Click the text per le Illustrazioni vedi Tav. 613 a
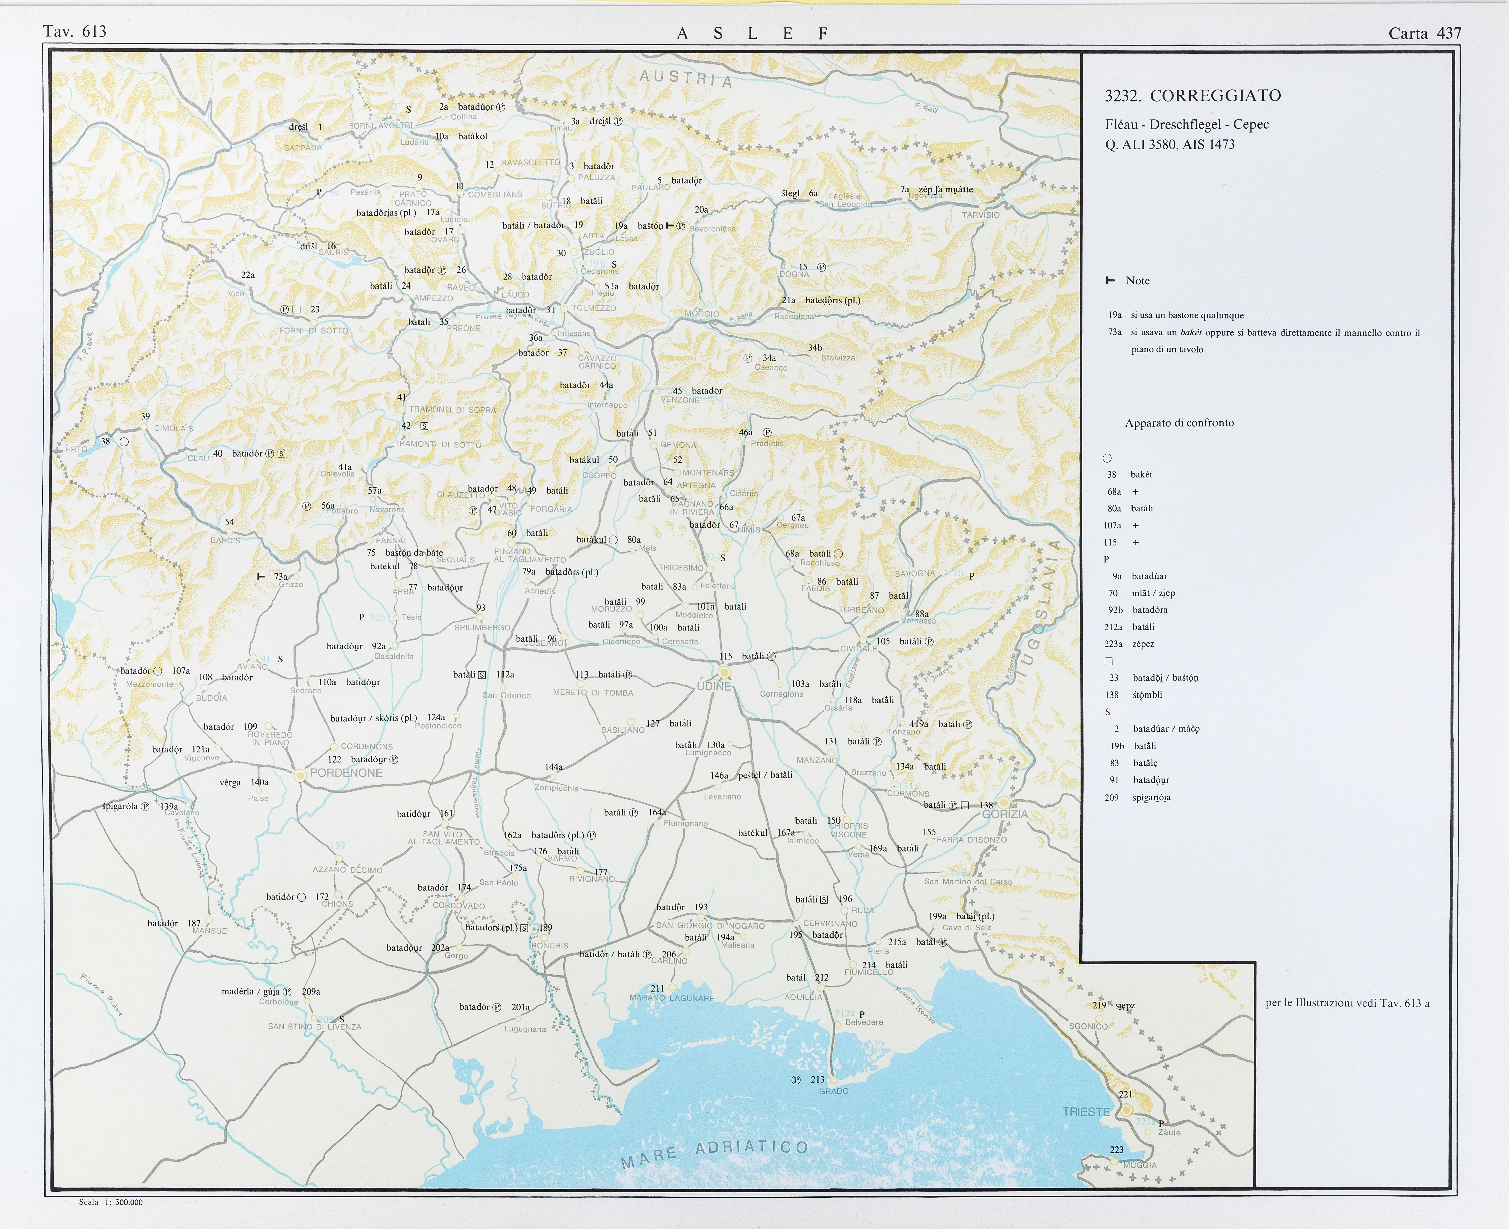 [x=1347, y=1003]
